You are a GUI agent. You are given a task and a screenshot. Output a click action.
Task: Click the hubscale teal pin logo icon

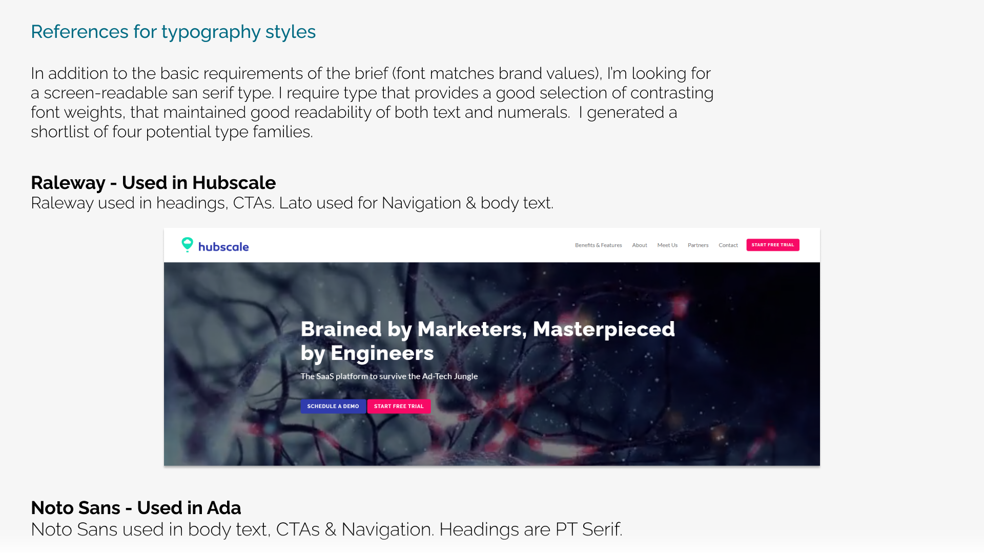(188, 245)
